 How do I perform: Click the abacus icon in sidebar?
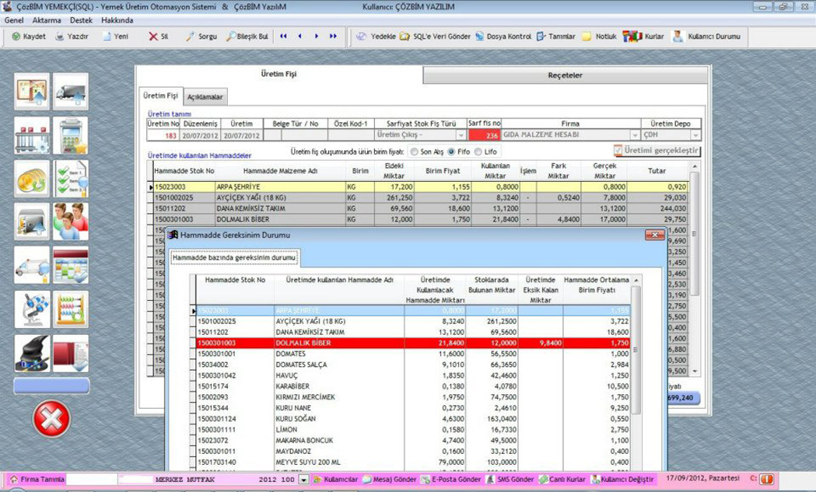[x=70, y=309]
